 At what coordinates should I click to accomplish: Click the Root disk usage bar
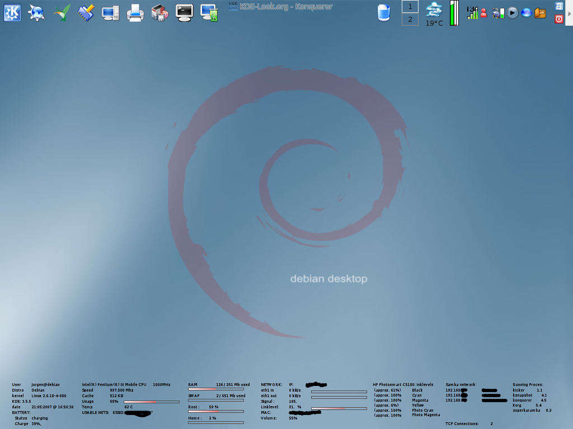click(216, 412)
